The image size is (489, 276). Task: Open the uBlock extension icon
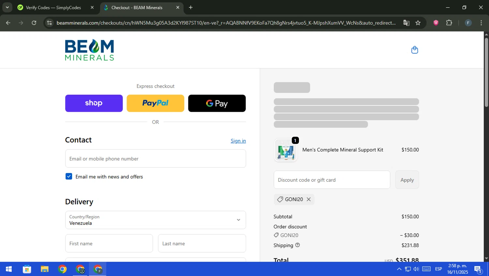[x=436, y=23]
